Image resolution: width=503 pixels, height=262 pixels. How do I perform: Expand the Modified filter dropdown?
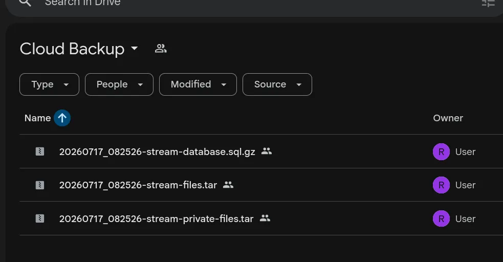click(198, 84)
